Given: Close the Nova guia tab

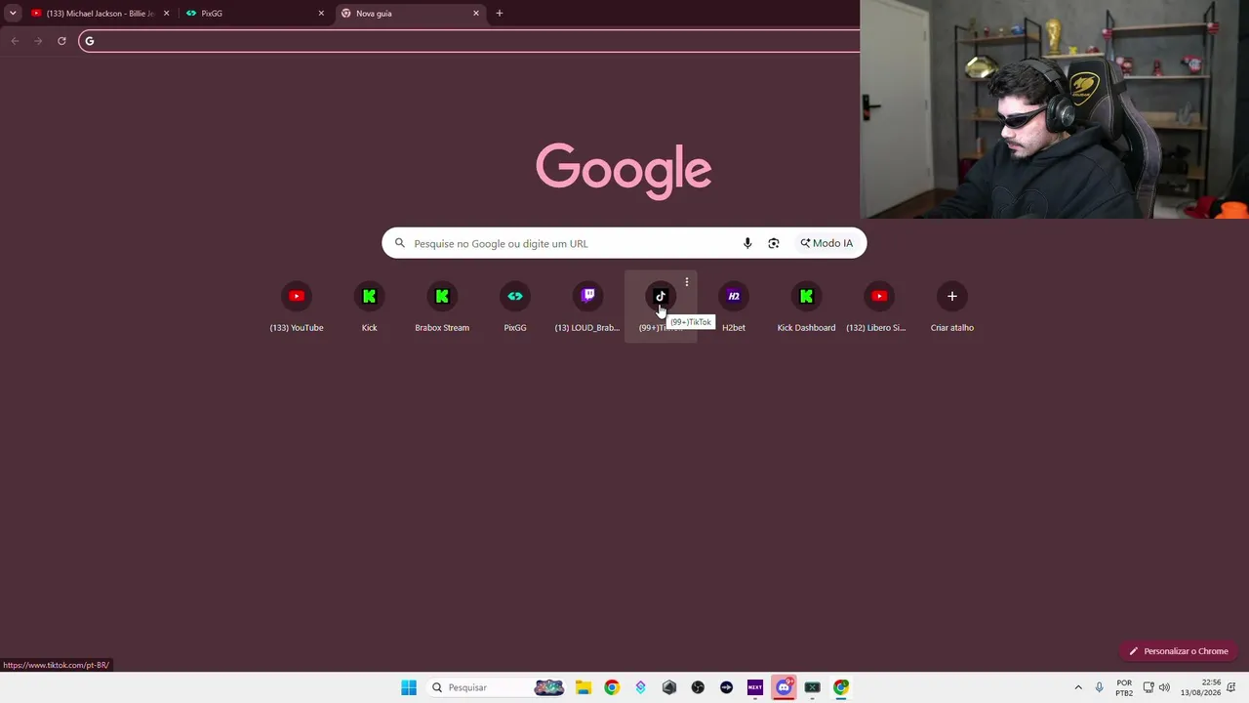Looking at the screenshot, I should pos(476,14).
